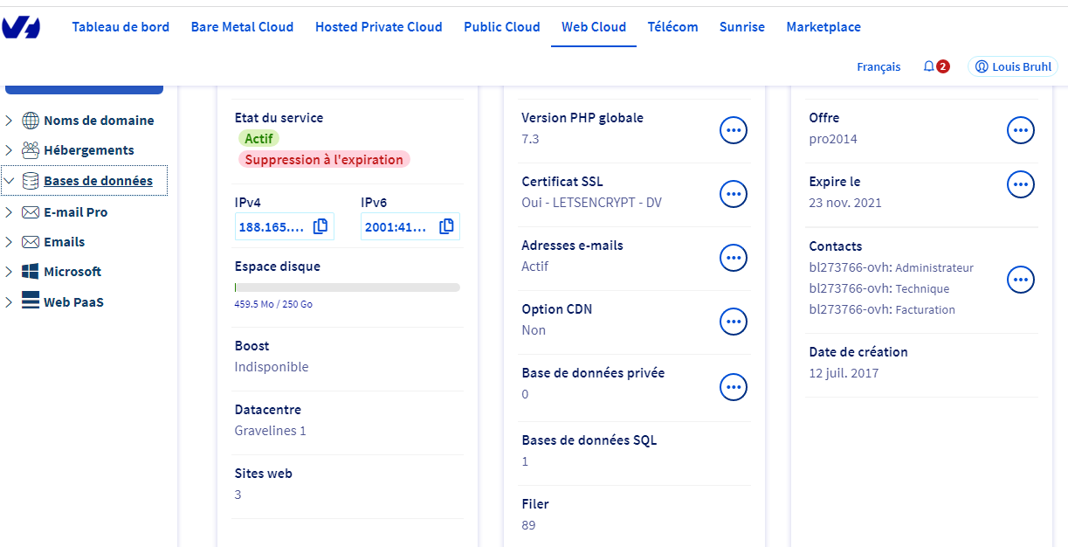Viewport: 1068px width, 547px height.
Task: Open options menu for Certificat SSL
Action: tap(734, 194)
